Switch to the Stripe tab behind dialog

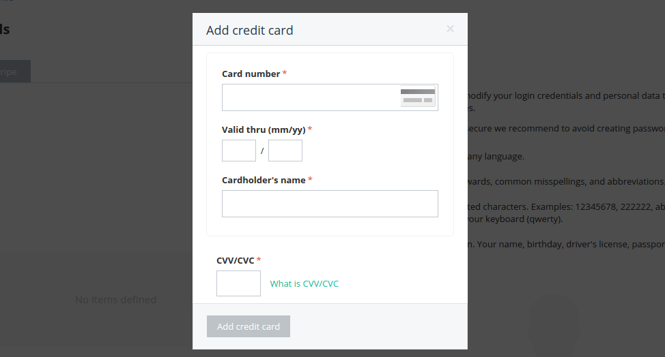point(15,72)
